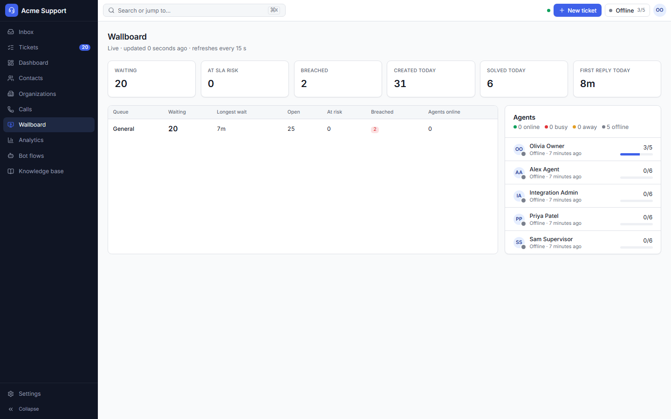Click Sam Supervisor's SS avatar
Screen dimensions: 671x419
pyautogui.click(x=519, y=243)
